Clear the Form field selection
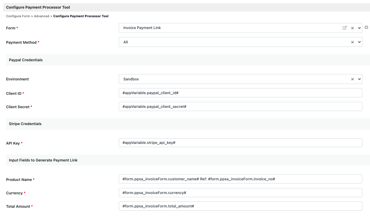 tap(352, 28)
